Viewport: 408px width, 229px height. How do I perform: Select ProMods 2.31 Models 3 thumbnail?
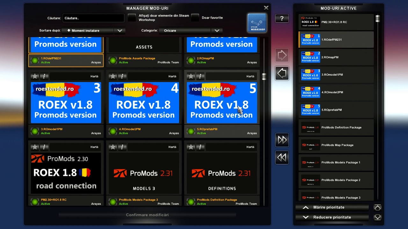(x=144, y=173)
